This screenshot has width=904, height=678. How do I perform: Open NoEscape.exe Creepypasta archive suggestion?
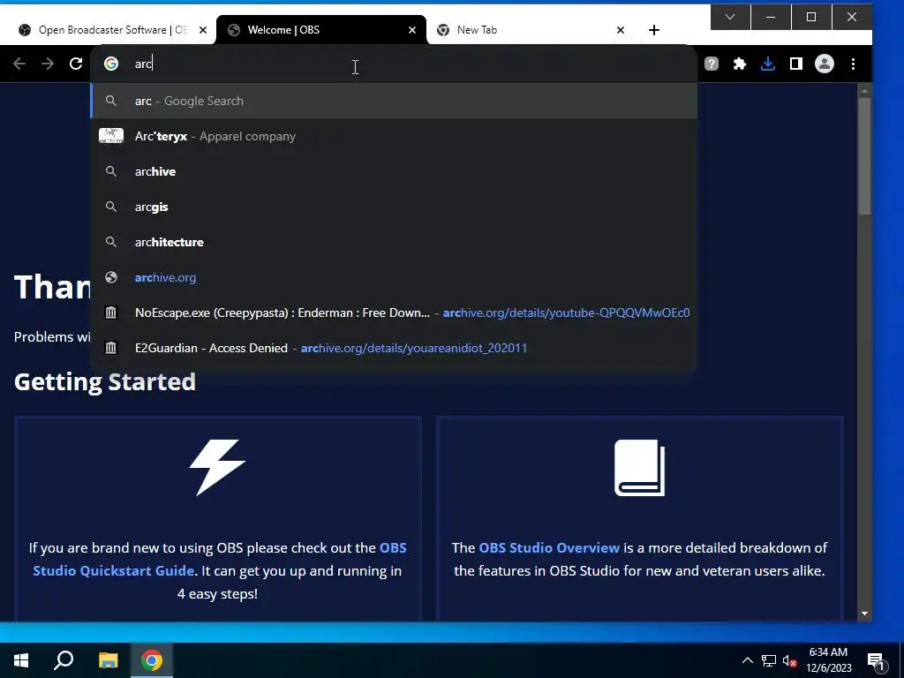coord(394,313)
